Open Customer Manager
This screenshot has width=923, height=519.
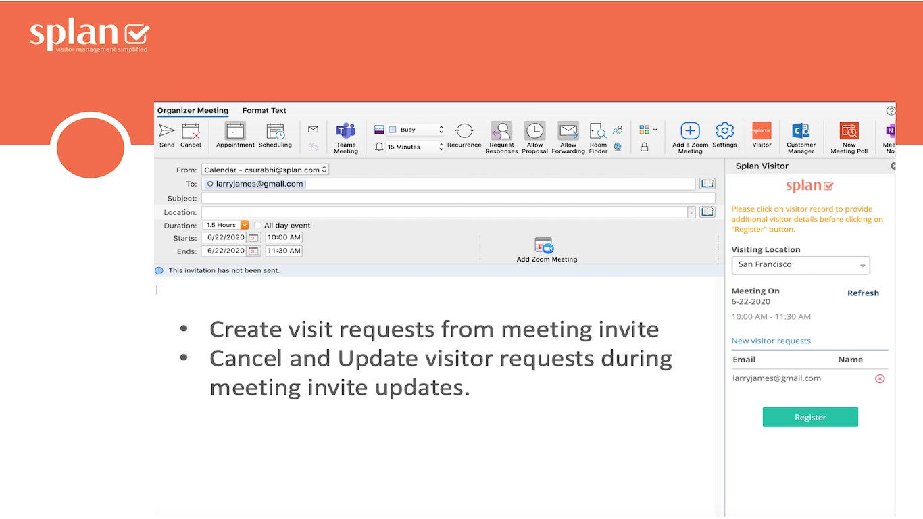pyautogui.click(x=801, y=138)
